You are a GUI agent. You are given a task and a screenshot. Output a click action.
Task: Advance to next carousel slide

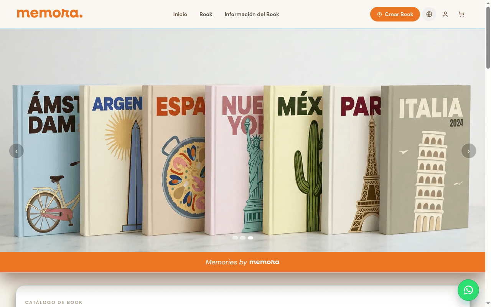[469, 151]
